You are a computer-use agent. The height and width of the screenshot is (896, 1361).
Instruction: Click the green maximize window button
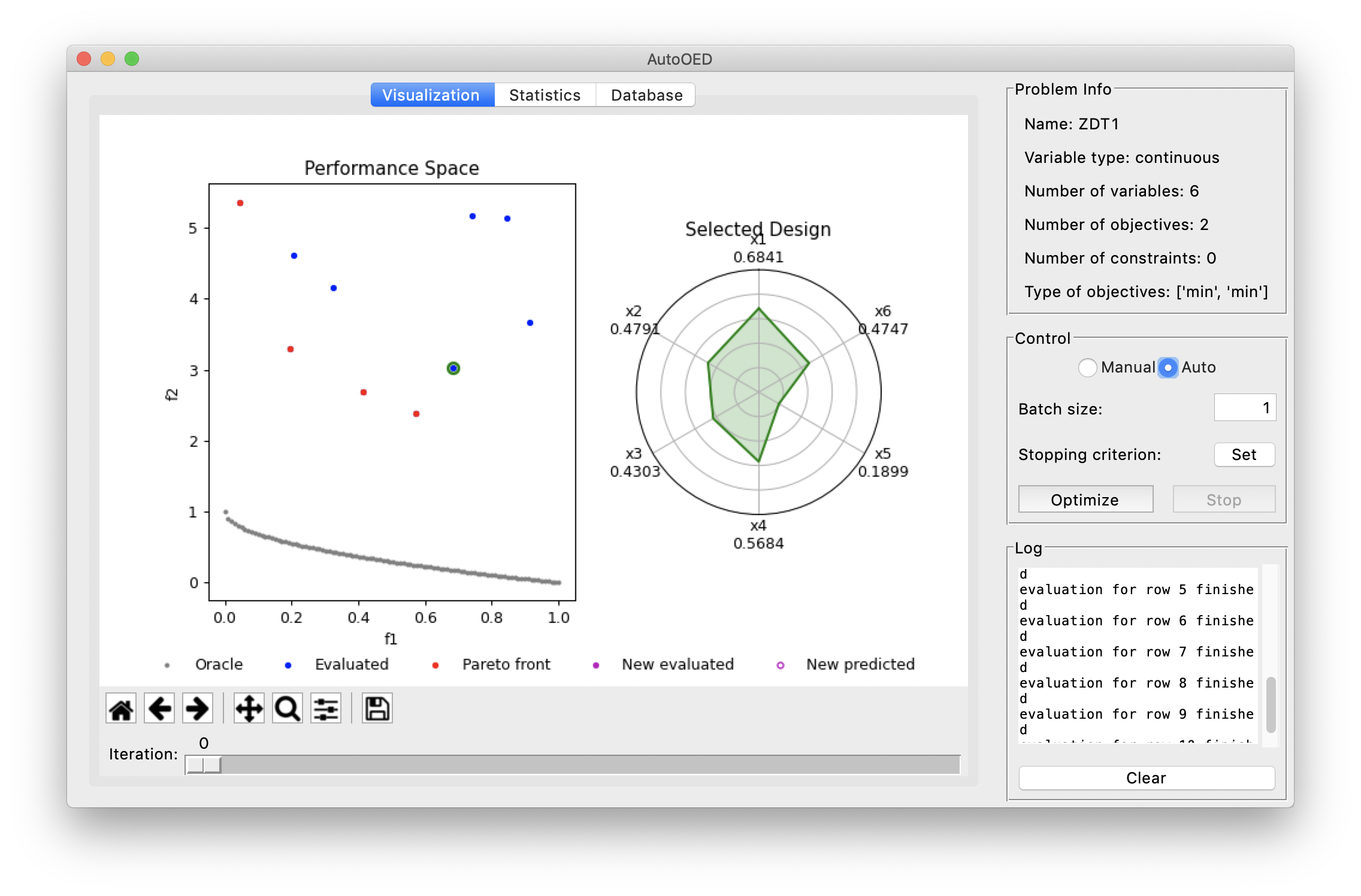(132, 59)
